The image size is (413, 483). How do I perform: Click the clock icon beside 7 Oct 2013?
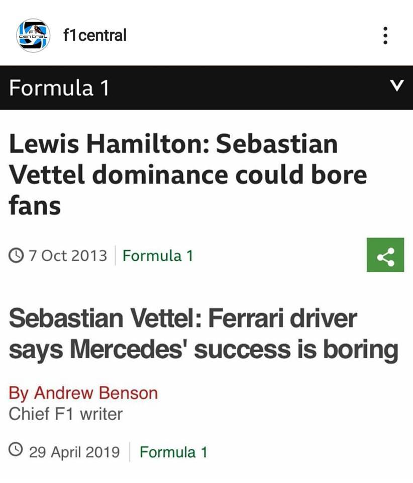[17, 256]
